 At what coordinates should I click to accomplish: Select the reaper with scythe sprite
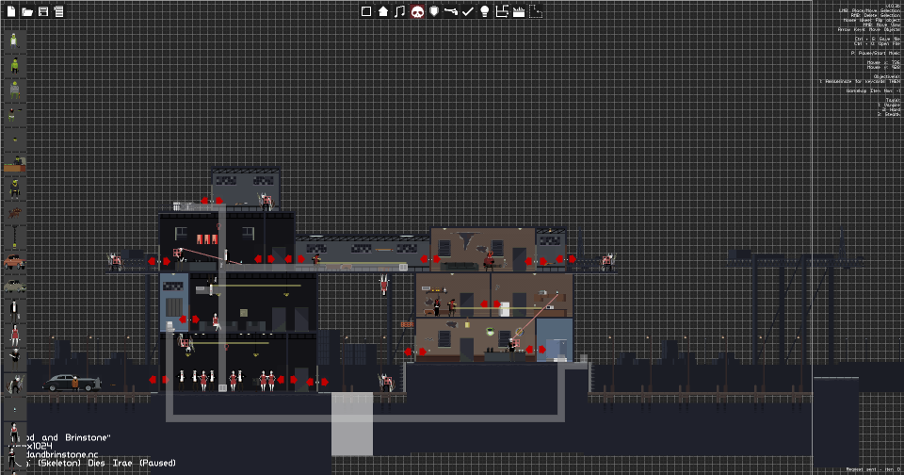(14, 384)
